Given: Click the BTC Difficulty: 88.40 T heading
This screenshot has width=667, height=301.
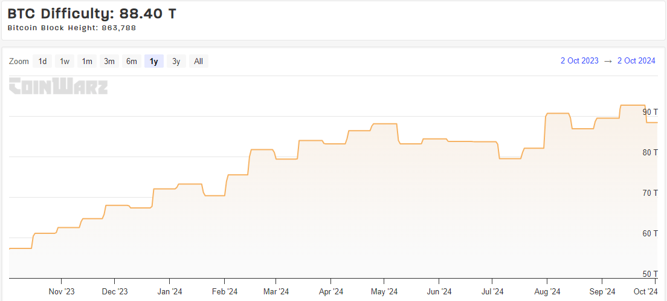Looking at the screenshot, I should (92, 14).
